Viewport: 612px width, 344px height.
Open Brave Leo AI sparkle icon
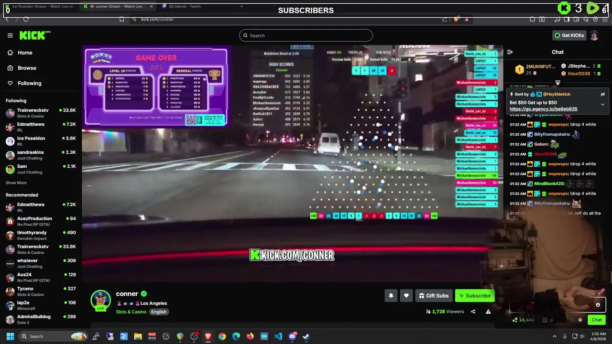pos(586,19)
